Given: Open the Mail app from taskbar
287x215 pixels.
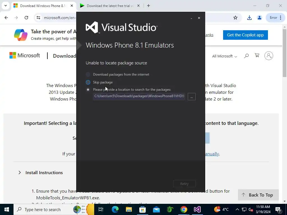Looking at the screenshot, I should (x=156, y=209).
